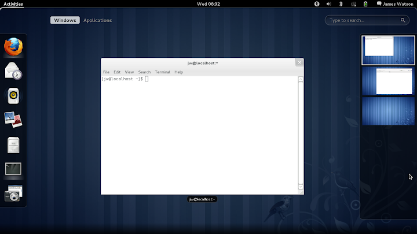Open the Evolution mail icon in dash

point(13,71)
